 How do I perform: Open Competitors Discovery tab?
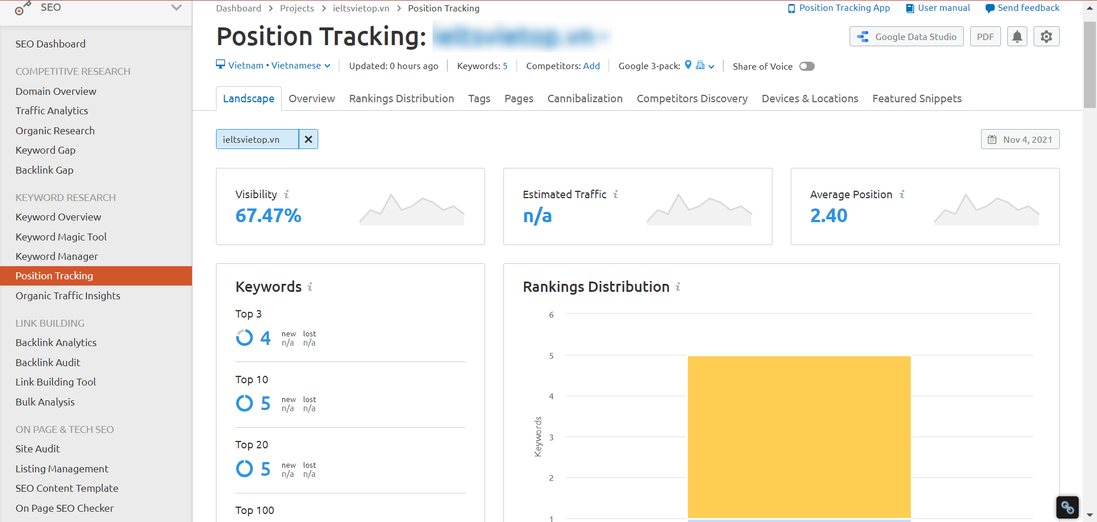coord(692,99)
